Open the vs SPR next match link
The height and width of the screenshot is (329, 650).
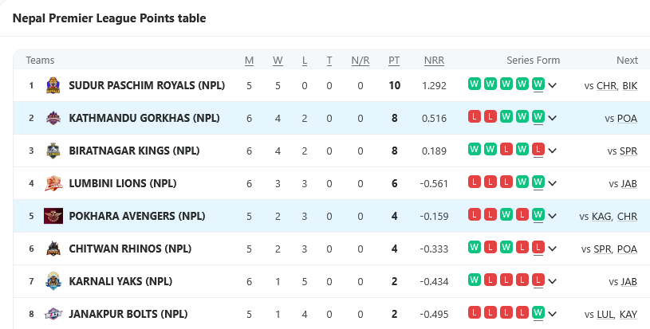click(622, 151)
